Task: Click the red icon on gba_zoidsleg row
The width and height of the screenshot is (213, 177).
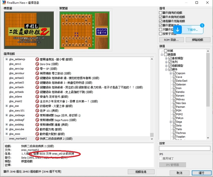Action: point(37,124)
